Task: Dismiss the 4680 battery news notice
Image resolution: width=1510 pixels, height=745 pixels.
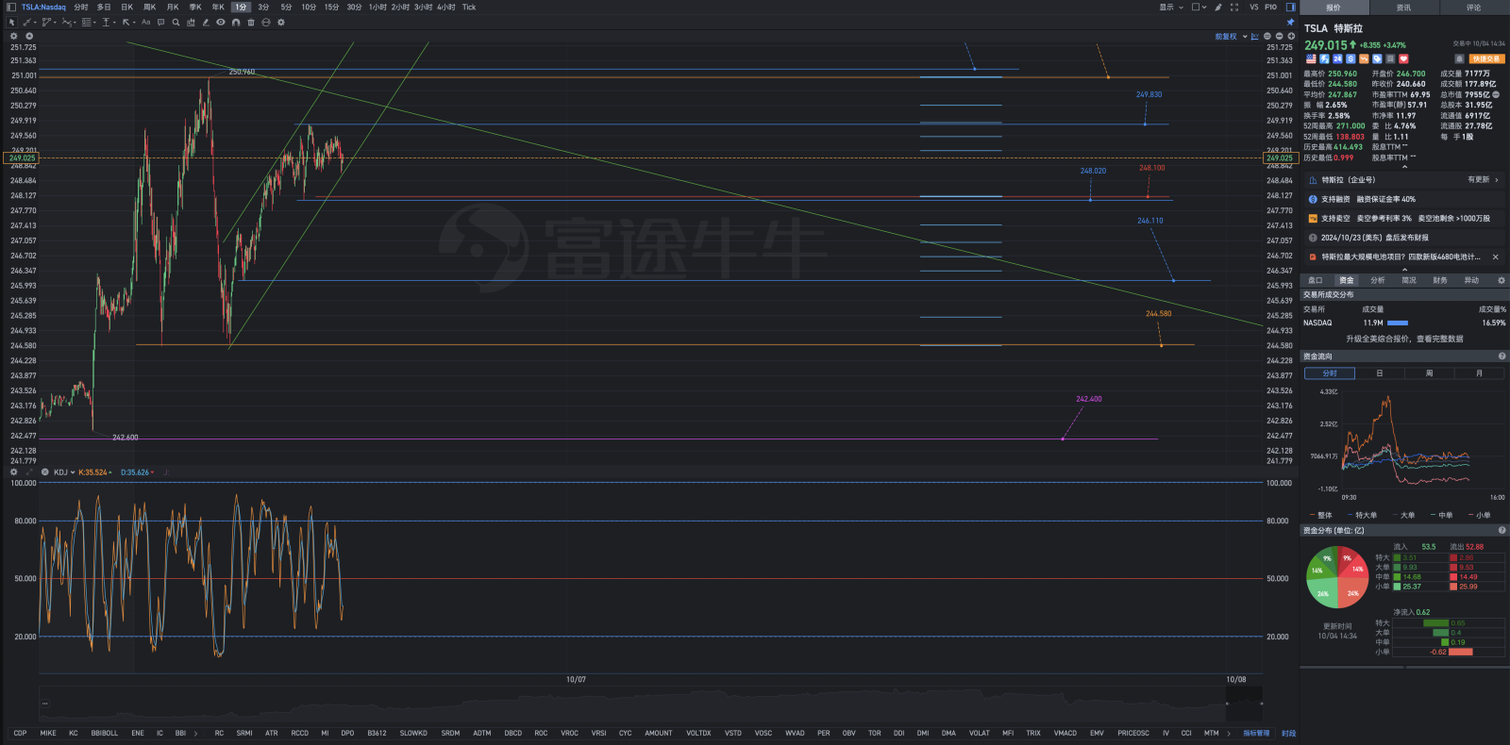Action: [x=1495, y=257]
